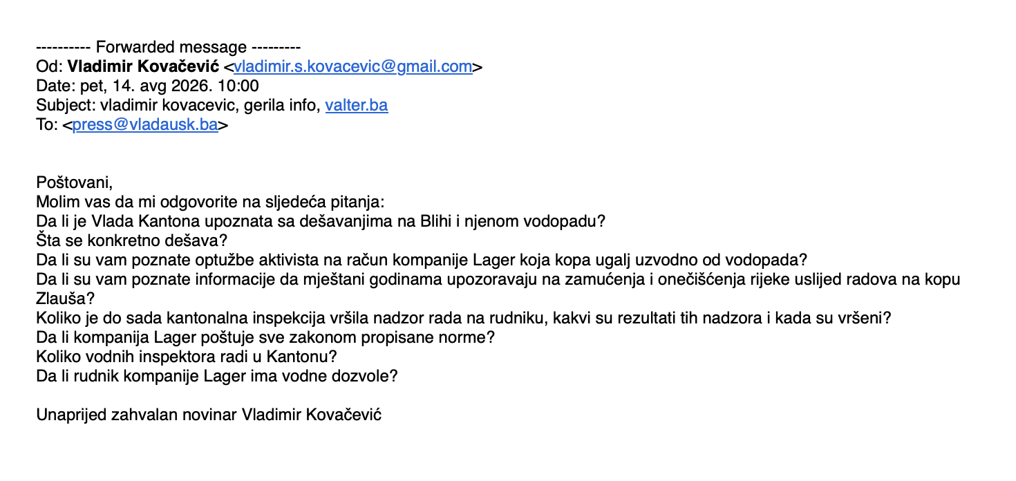Click the question about vodne dozvole
The height and width of the screenshot is (481, 1016).
tap(217, 377)
